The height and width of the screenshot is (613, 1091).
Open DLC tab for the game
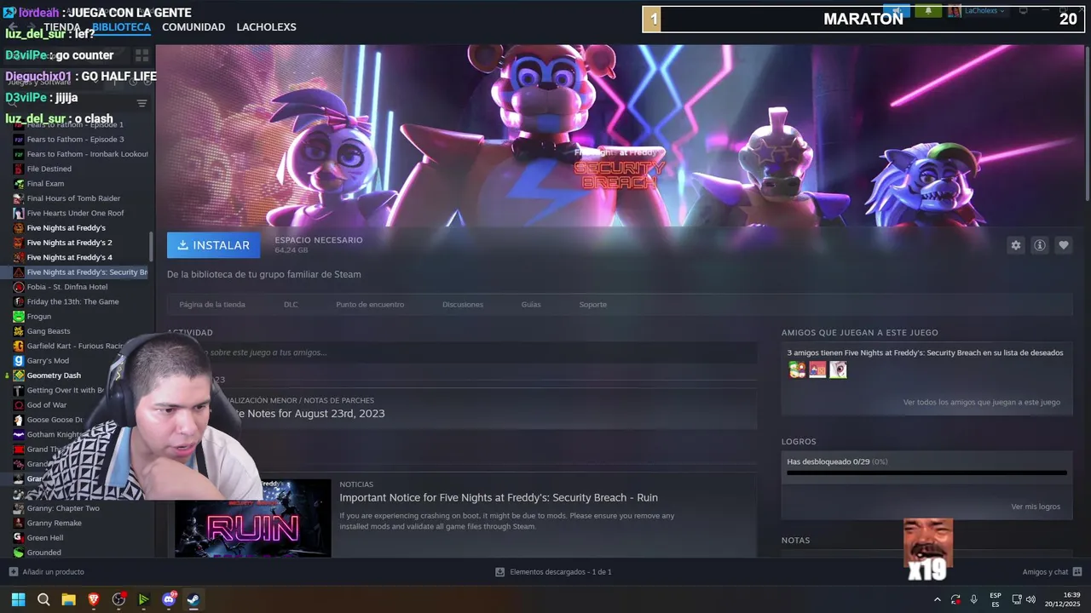pos(291,305)
